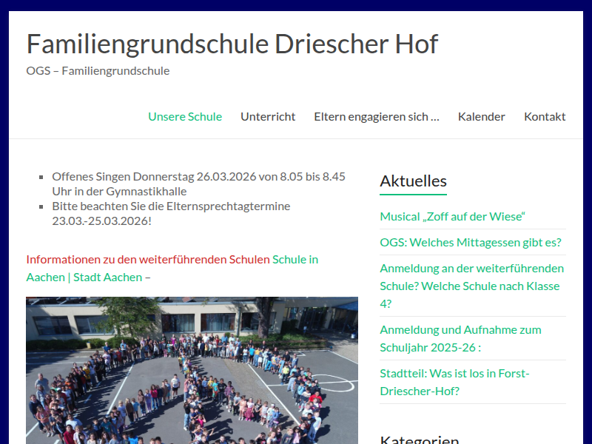Open the Musical Zoff auf der Wiese post

[452, 216]
